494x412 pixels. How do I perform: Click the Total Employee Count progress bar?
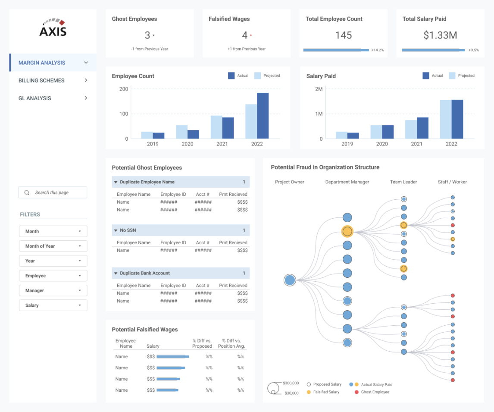click(x=336, y=50)
